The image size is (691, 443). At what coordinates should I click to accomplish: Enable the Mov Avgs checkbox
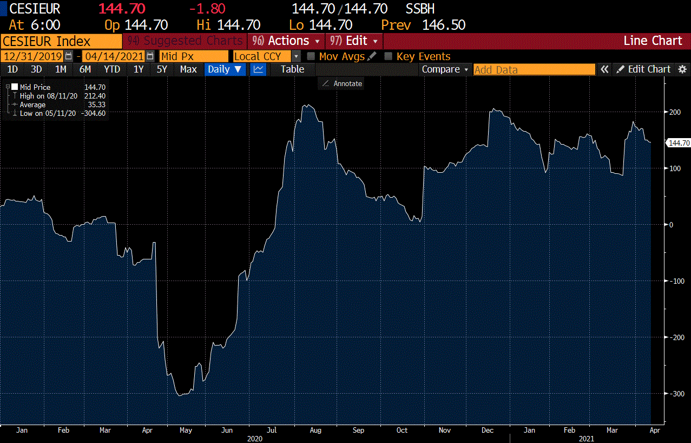(x=311, y=56)
